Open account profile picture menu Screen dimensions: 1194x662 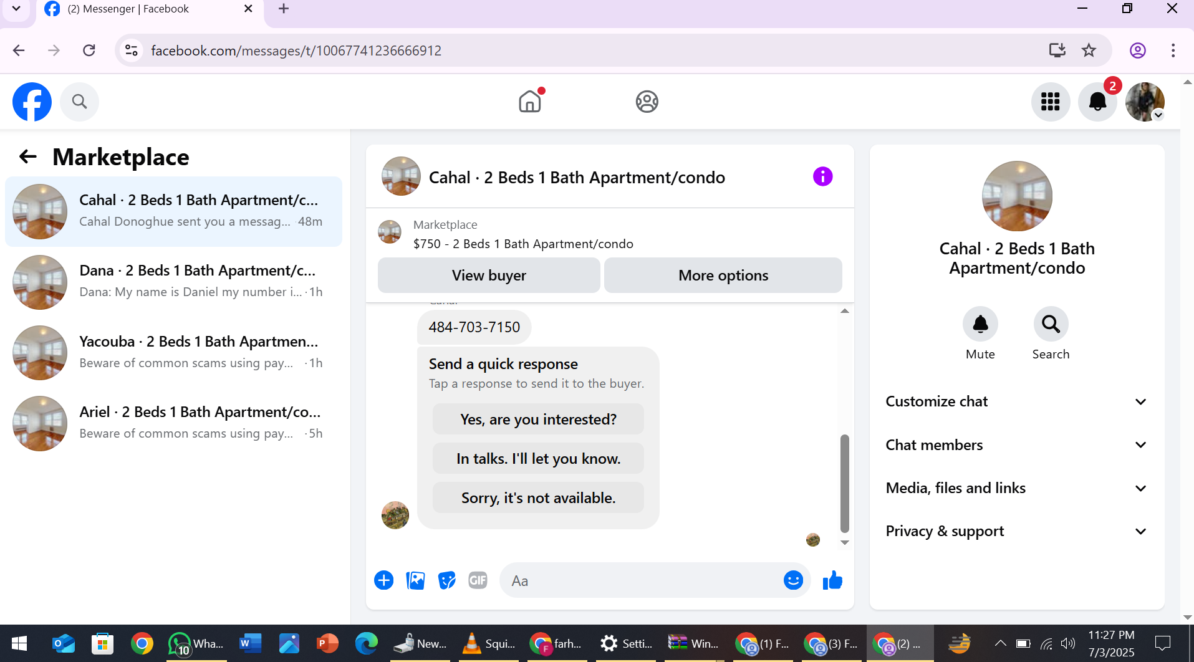coord(1145,102)
